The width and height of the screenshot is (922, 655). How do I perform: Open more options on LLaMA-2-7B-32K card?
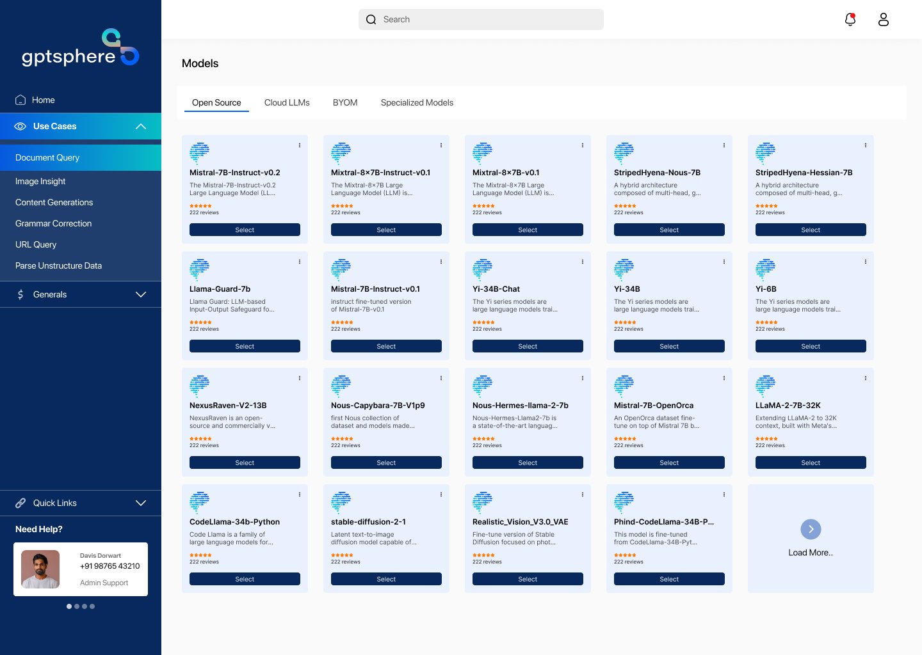pyautogui.click(x=866, y=378)
